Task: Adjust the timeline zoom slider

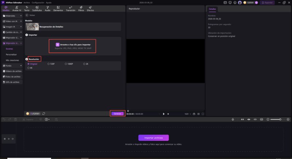Action: click(x=280, y=119)
